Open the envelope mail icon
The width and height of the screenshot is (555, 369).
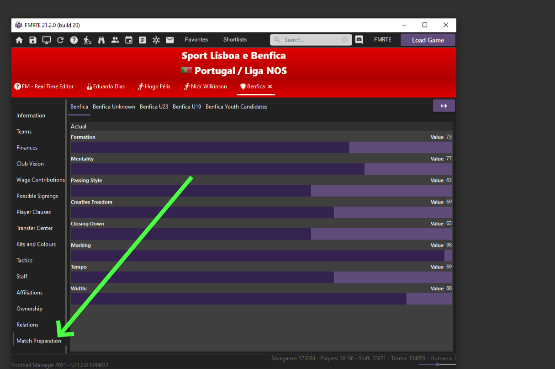click(170, 40)
